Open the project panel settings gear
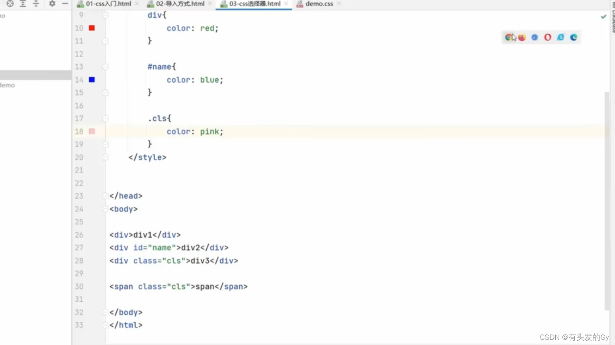The width and height of the screenshot is (615, 345). coord(51,4)
